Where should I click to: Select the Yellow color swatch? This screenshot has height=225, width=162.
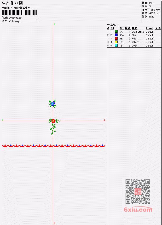[x=116, y=42]
